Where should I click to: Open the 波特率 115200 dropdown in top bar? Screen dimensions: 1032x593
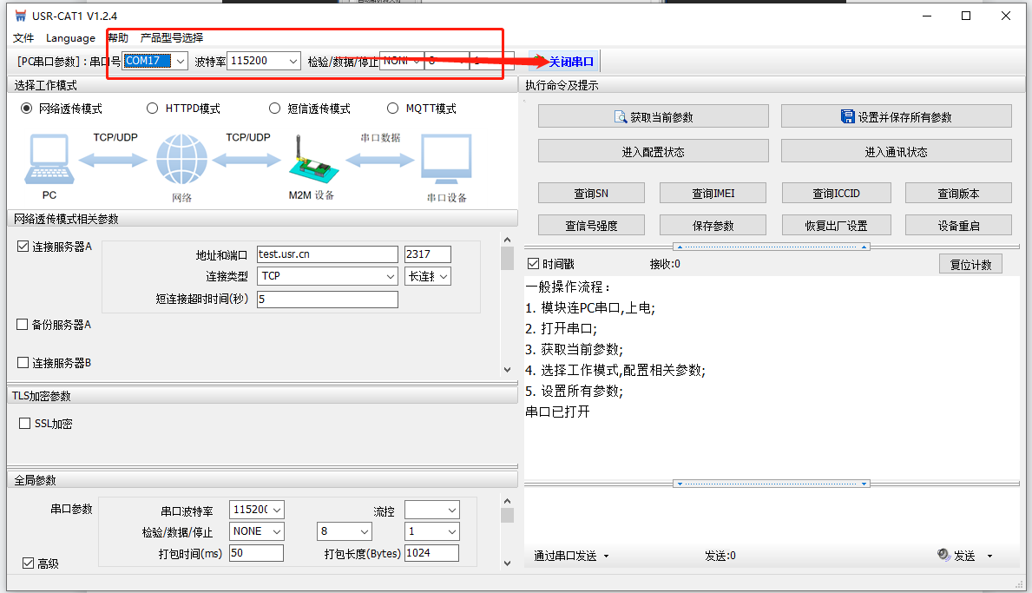pos(293,61)
